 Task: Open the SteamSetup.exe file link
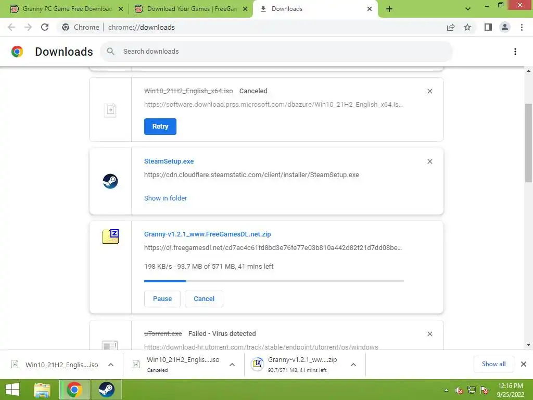coord(169,161)
